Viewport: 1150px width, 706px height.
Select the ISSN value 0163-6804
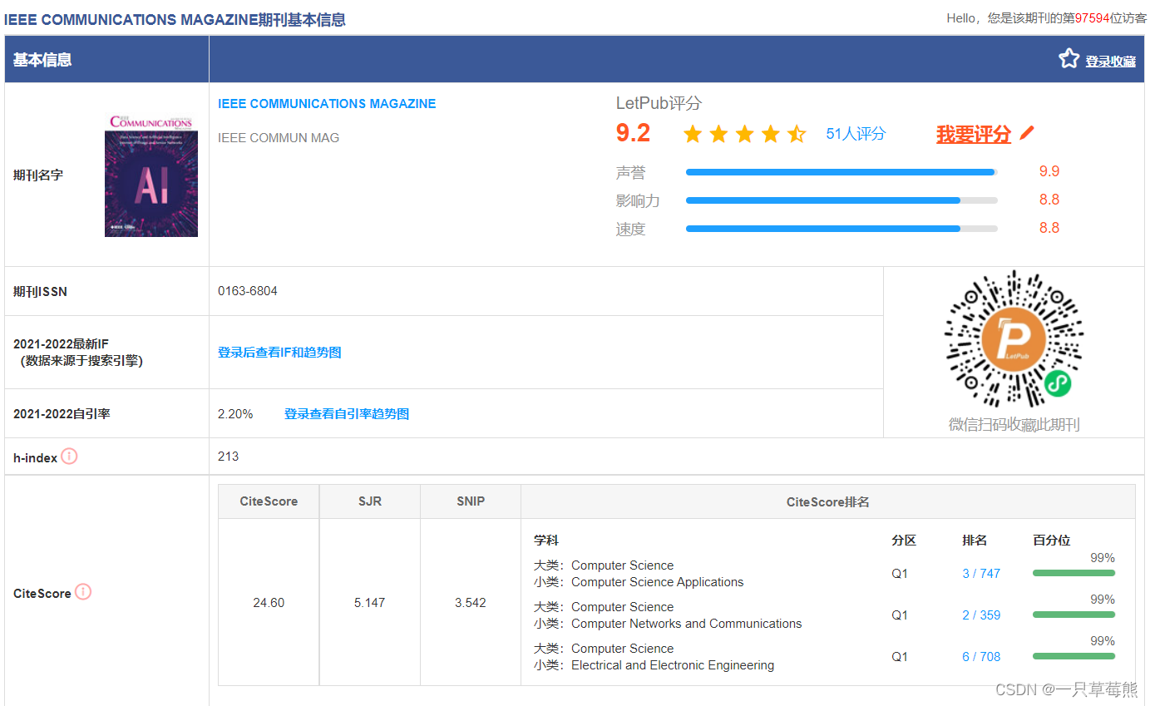(248, 291)
